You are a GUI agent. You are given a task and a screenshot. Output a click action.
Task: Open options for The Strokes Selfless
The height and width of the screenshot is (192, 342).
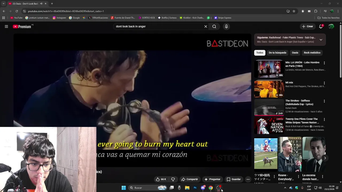tap(324, 101)
